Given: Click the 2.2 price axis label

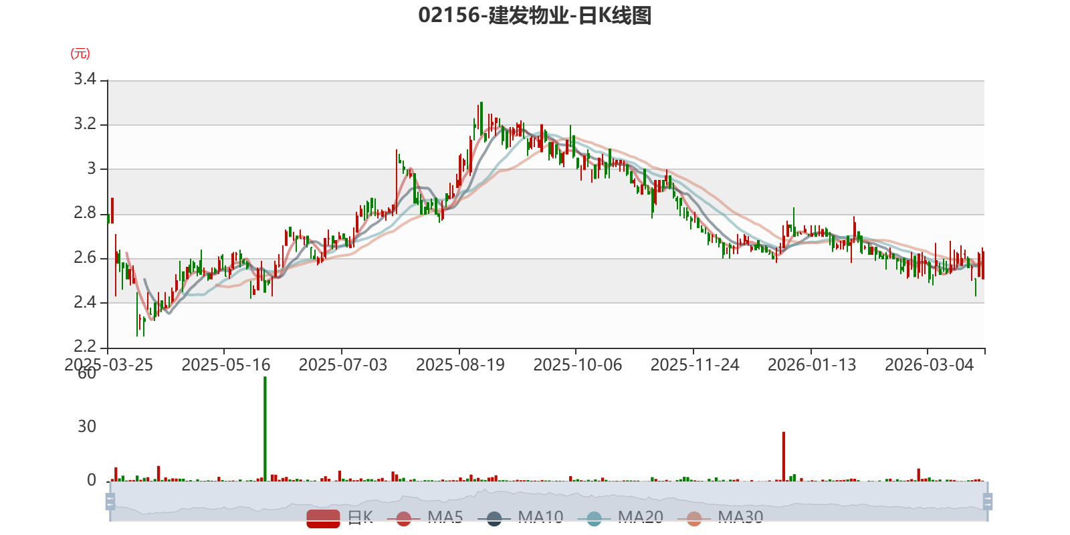Looking at the screenshot, I should point(85,346).
